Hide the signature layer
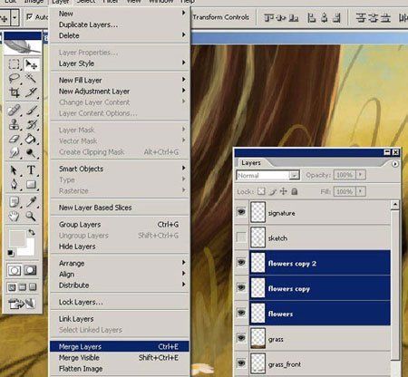 [x=241, y=212]
